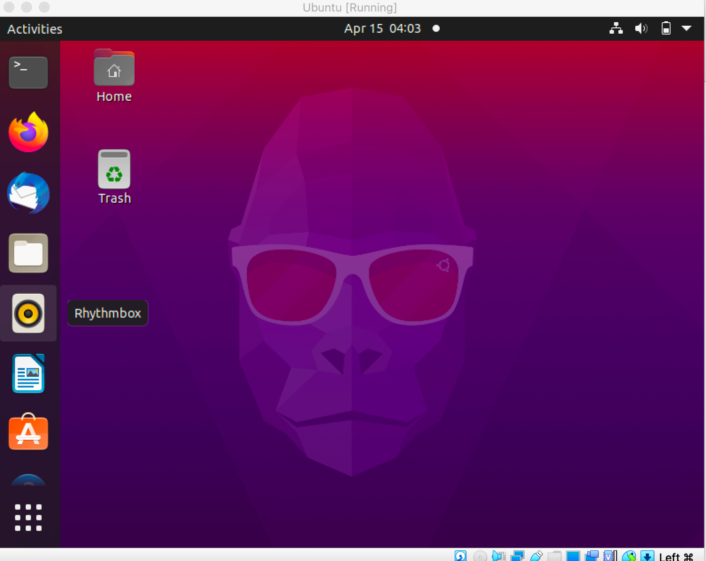706x561 pixels.
Task: Click the battery indicator in top bar
Action: [x=666, y=28]
